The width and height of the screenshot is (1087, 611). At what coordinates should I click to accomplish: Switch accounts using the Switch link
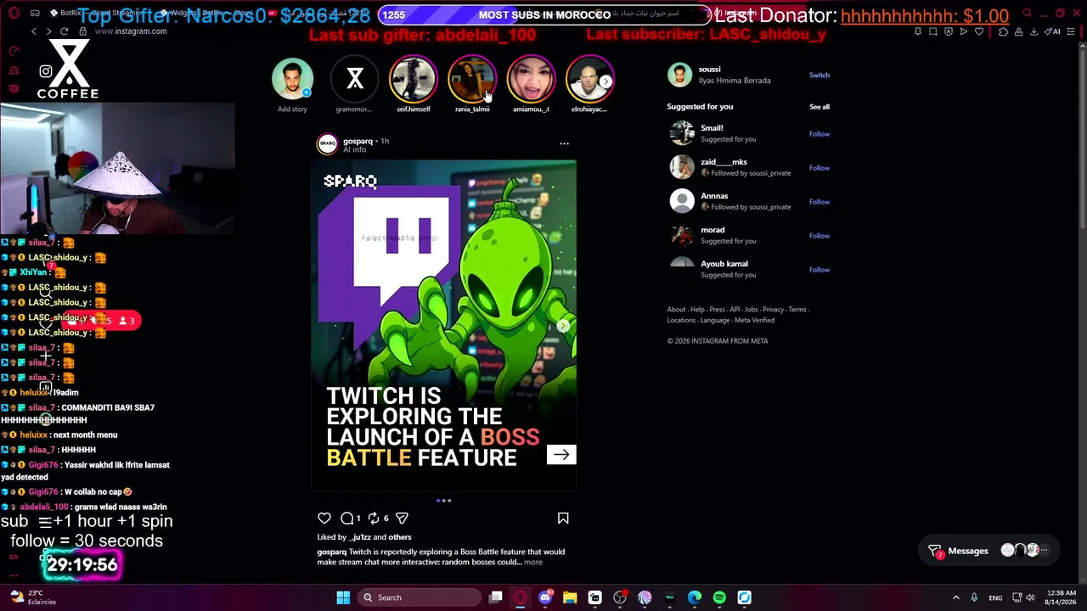coord(819,75)
